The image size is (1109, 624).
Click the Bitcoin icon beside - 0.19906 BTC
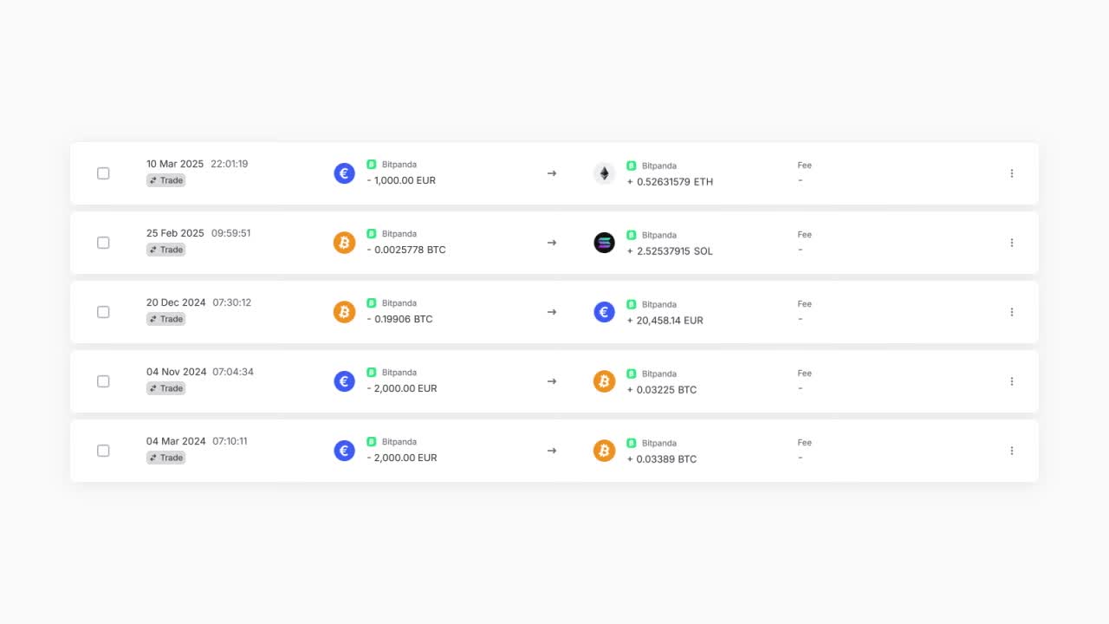pos(344,312)
